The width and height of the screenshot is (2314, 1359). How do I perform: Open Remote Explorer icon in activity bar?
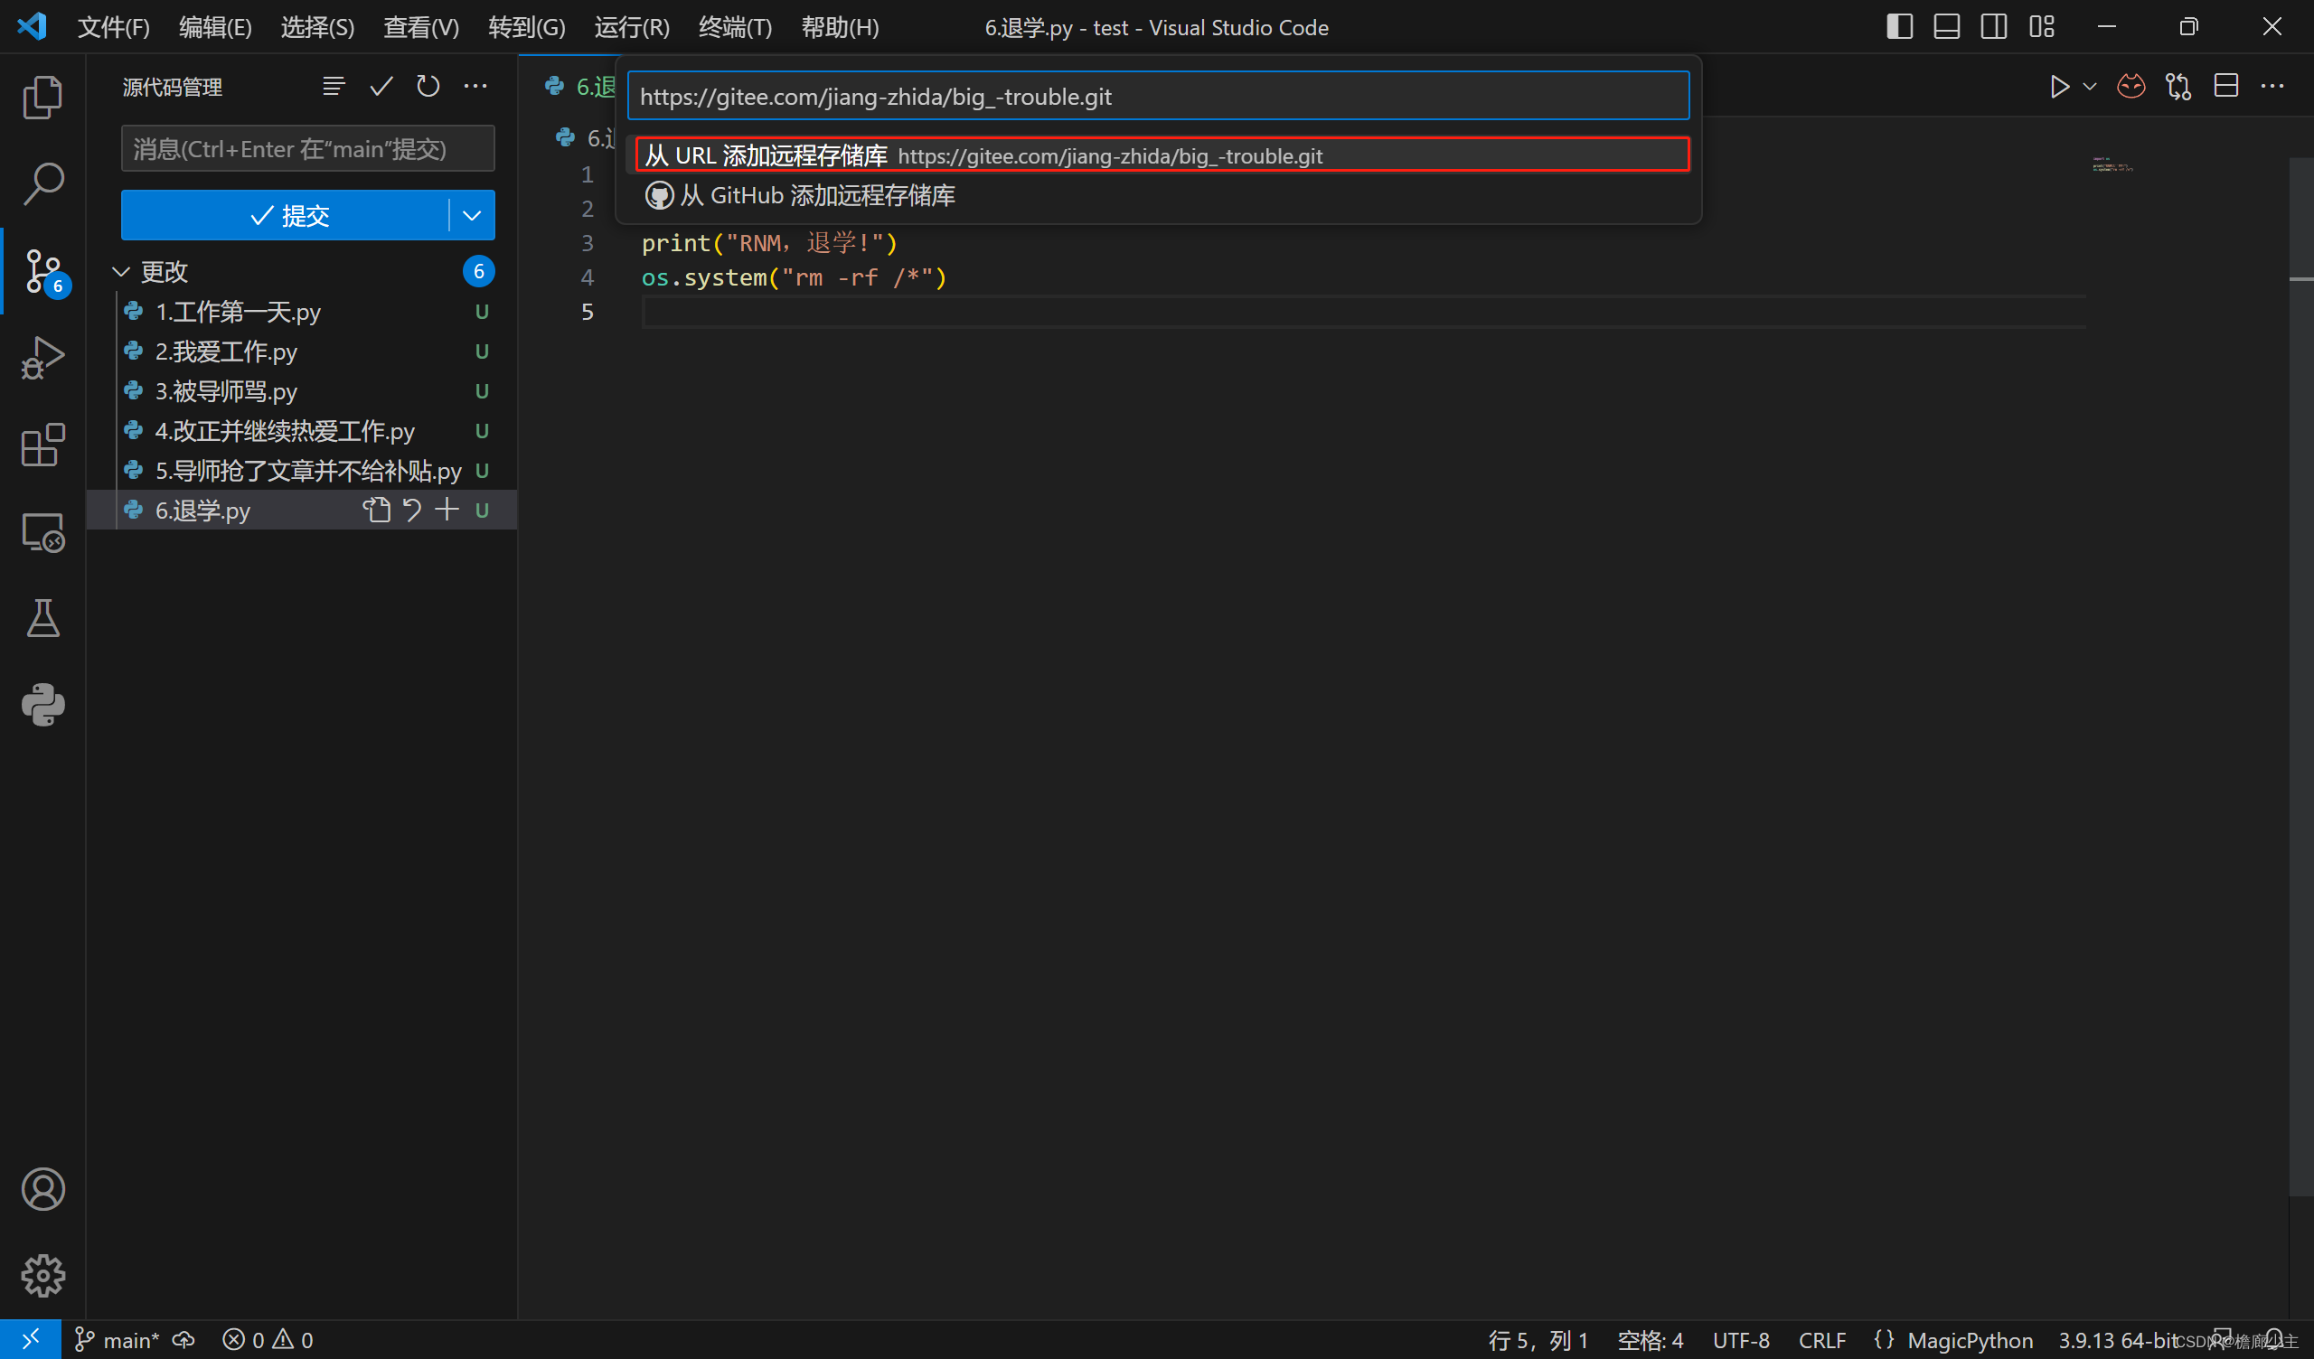click(x=42, y=531)
